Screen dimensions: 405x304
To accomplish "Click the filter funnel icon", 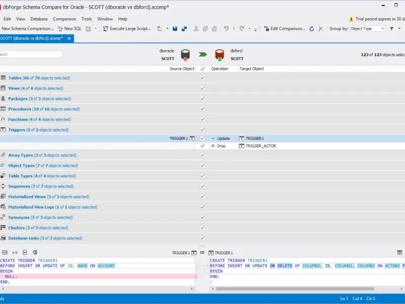I will (391, 29).
